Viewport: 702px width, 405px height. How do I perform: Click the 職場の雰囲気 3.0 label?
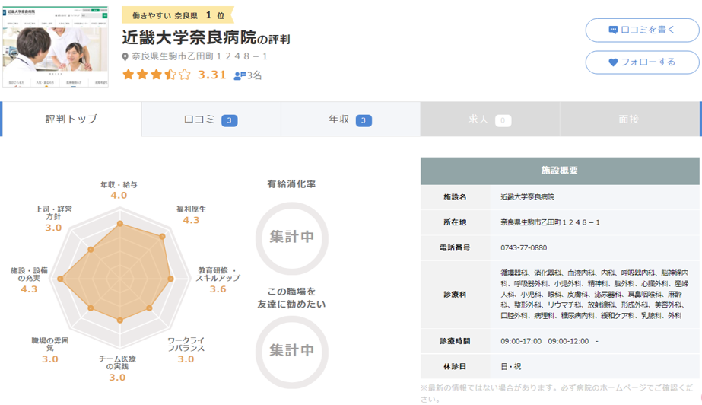click(x=49, y=350)
